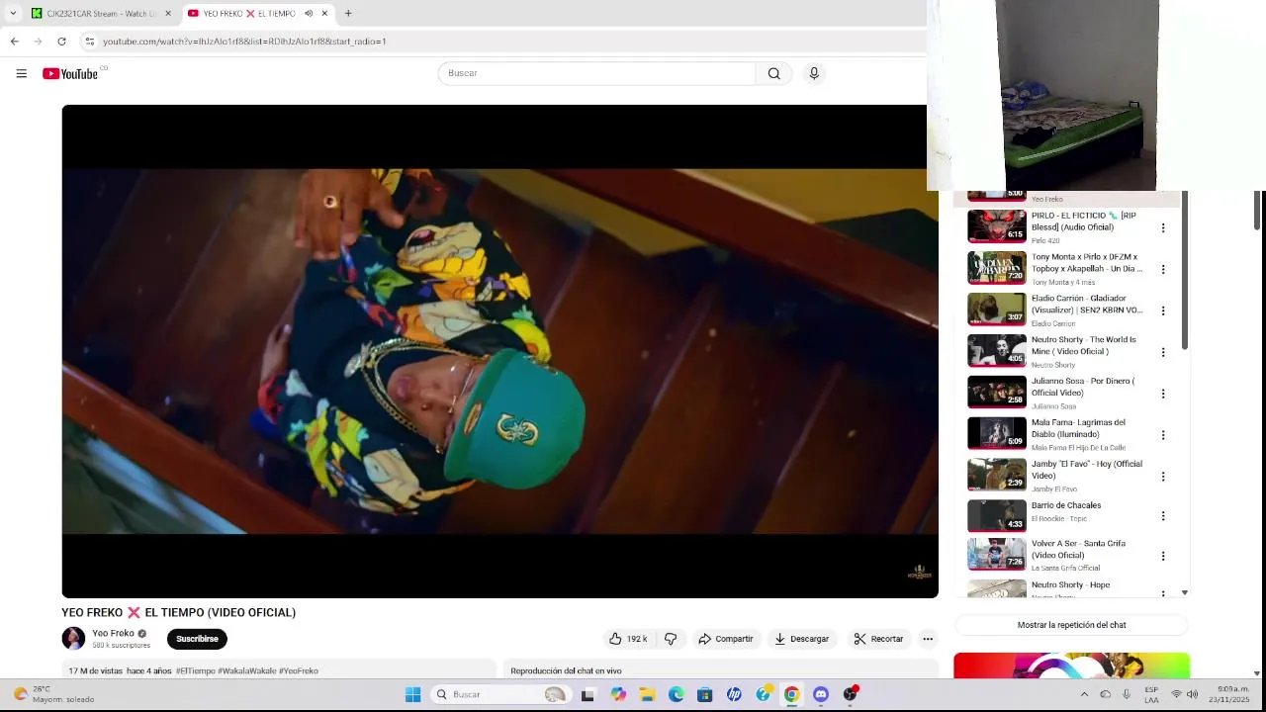
Task: Open weather widget showing 26°C
Action: (54, 694)
